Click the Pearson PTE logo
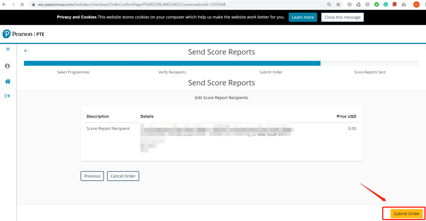The width and height of the screenshot is (426, 221). 23,34
